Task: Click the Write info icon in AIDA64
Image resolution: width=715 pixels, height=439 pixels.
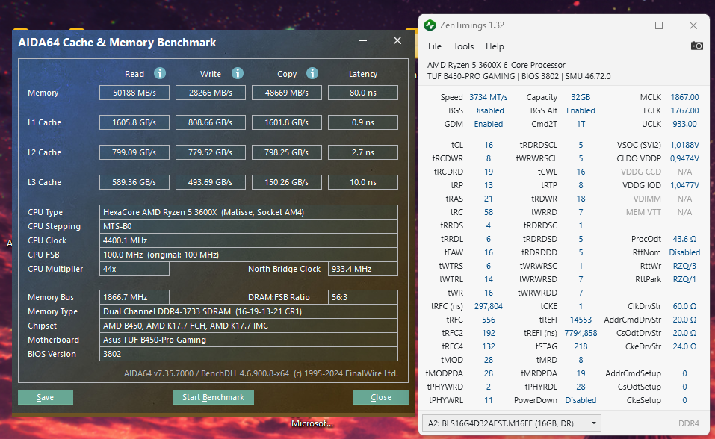Action: (238, 73)
